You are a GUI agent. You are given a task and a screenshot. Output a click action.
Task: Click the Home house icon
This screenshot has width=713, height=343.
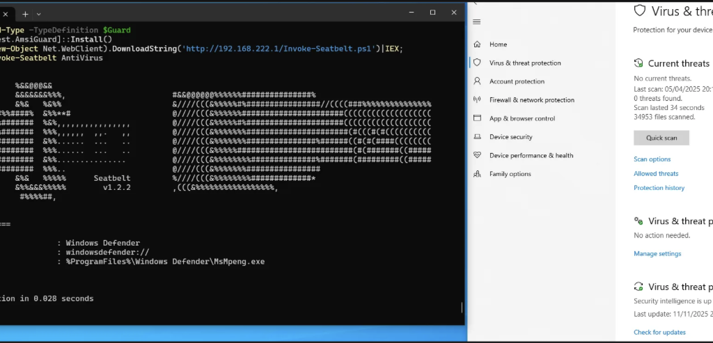477,44
